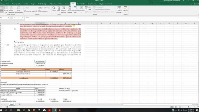The image size is (199, 112).
Task: Open File Explorer from the taskbar
Action: pyautogui.click(x=18, y=110)
